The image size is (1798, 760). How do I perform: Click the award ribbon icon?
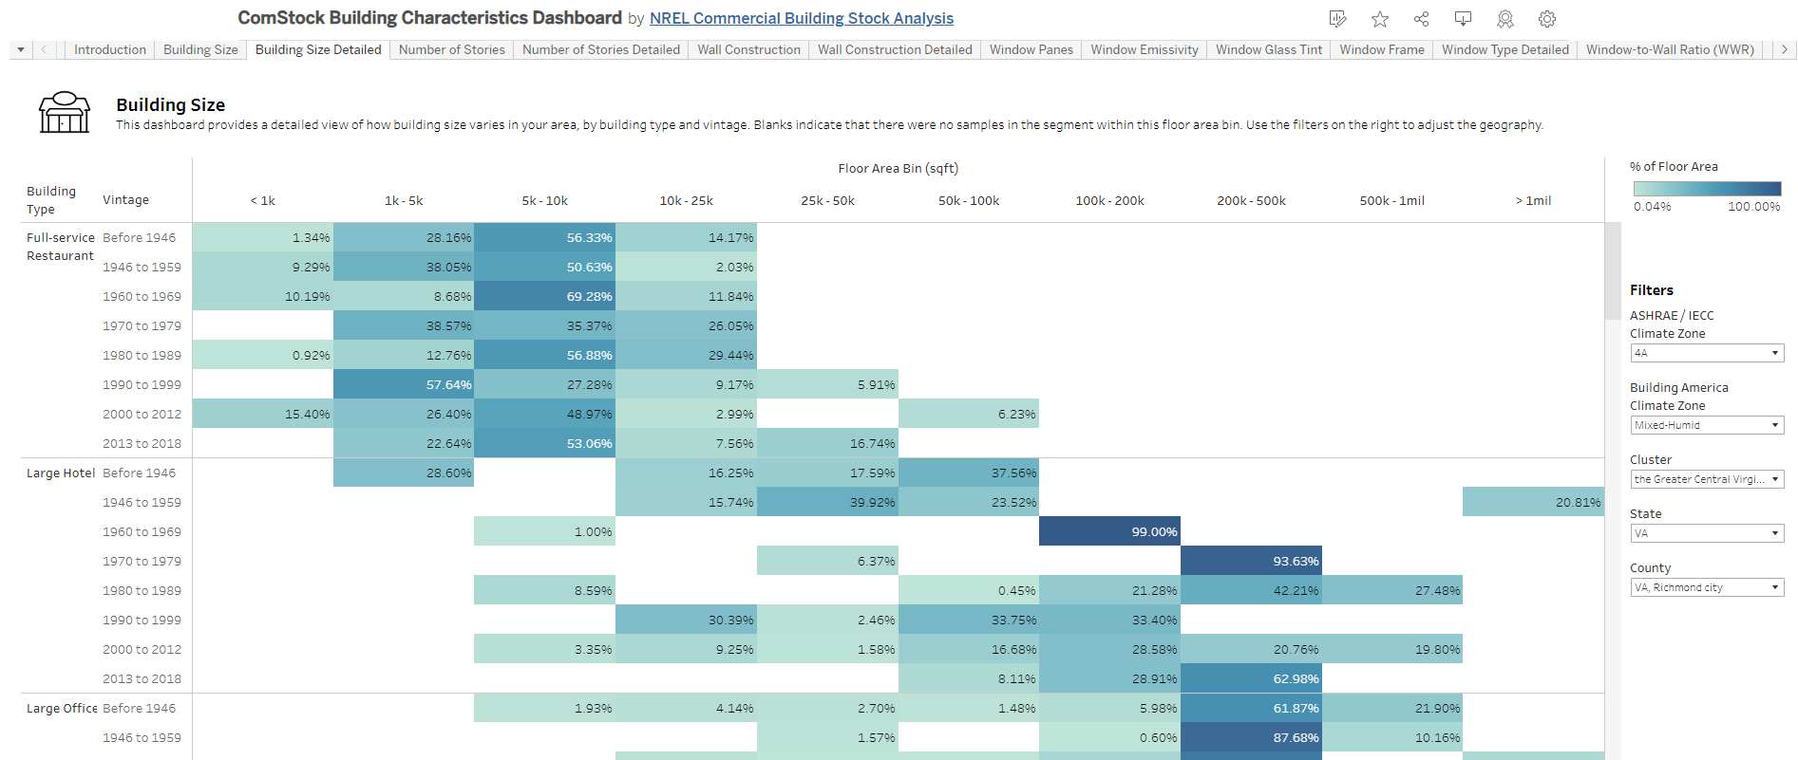click(x=1505, y=19)
